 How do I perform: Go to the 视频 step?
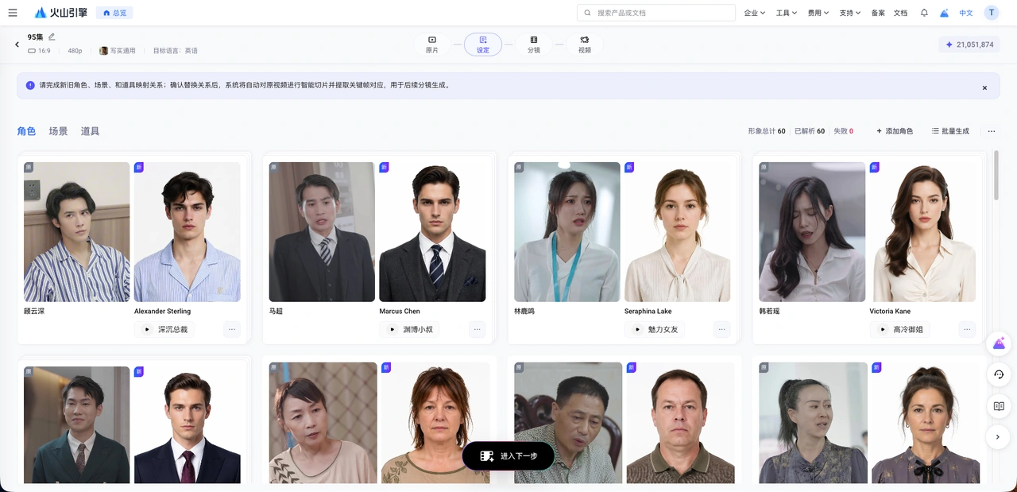point(585,45)
